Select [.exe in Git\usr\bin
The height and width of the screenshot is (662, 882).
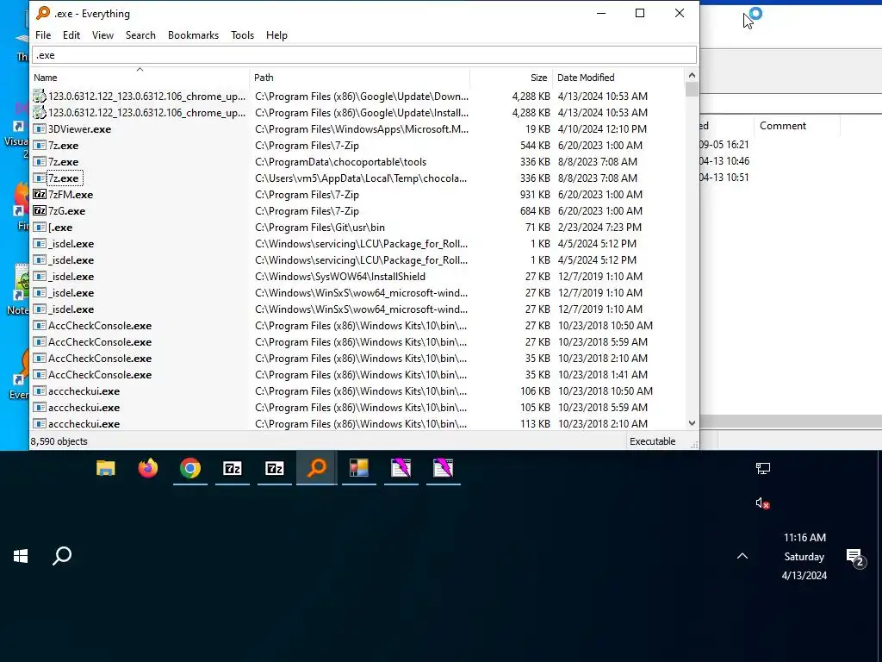(x=60, y=228)
